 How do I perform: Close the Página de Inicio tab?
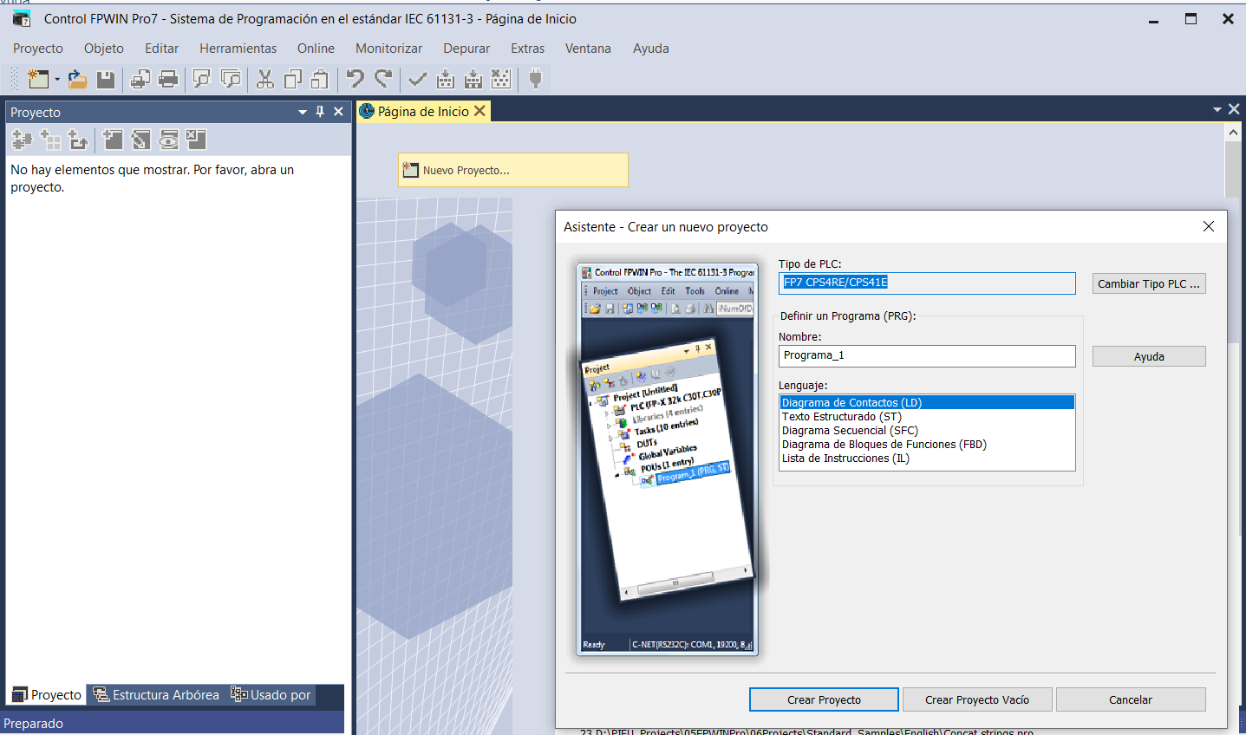point(479,111)
